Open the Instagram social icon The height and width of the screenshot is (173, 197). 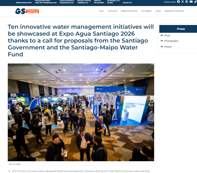pos(187,2)
